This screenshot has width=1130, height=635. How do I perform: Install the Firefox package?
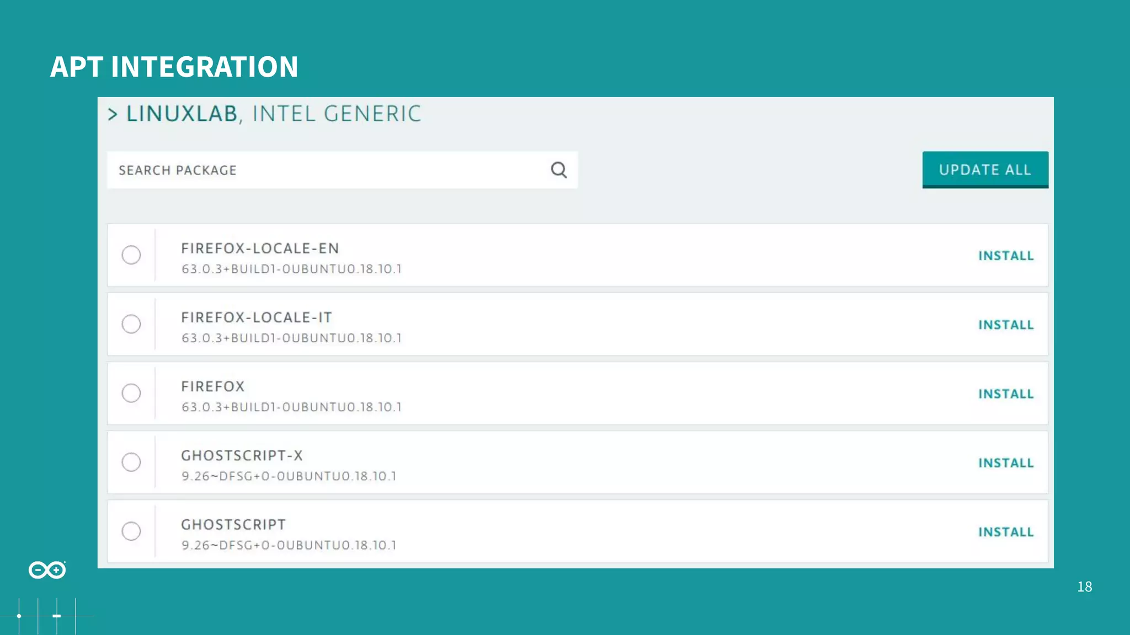[x=1006, y=394]
